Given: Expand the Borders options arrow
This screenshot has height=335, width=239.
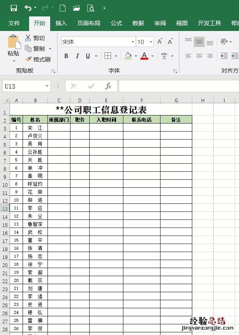Looking at the screenshot, I should tap(116, 56).
